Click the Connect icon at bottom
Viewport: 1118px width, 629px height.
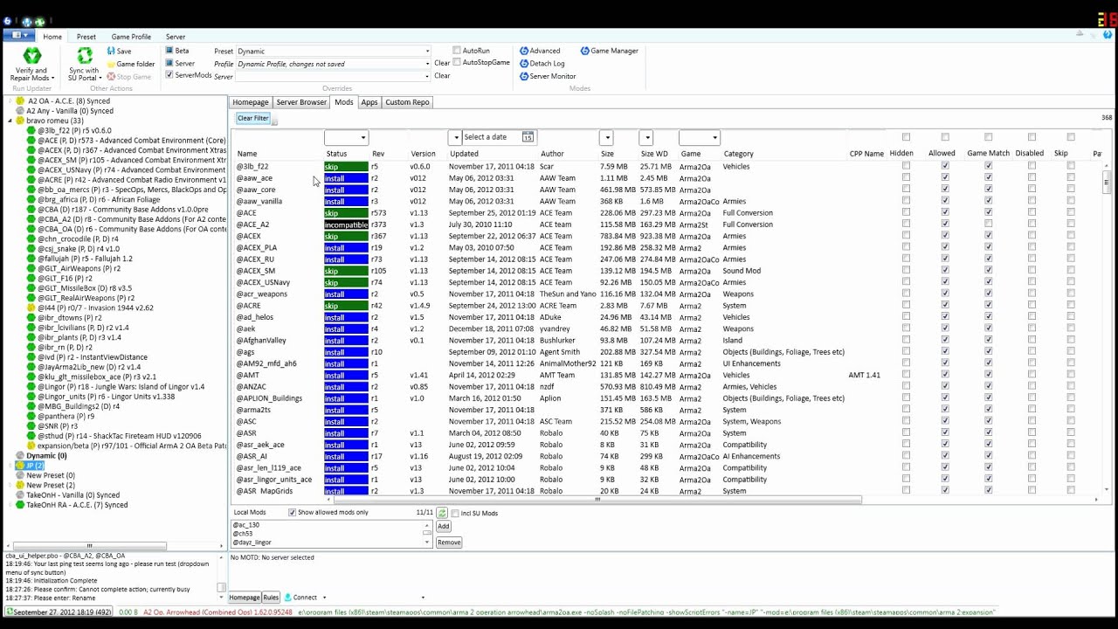[x=287, y=598]
